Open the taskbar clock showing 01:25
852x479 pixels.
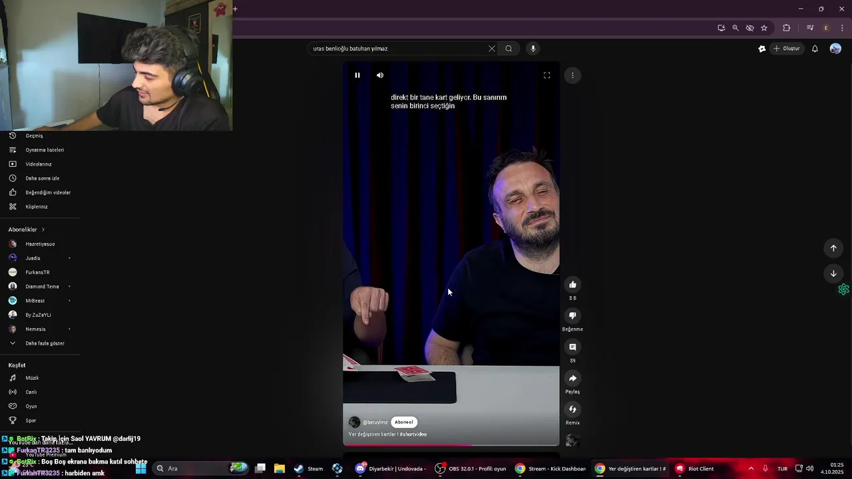click(x=832, y=468)
